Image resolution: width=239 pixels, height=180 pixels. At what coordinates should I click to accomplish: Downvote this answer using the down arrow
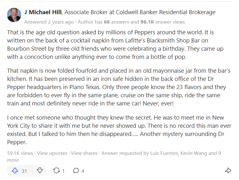40,171
